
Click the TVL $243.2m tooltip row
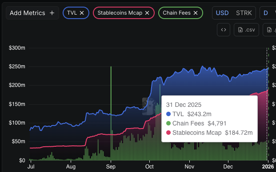pyautogui.click(x=189, y=114)
